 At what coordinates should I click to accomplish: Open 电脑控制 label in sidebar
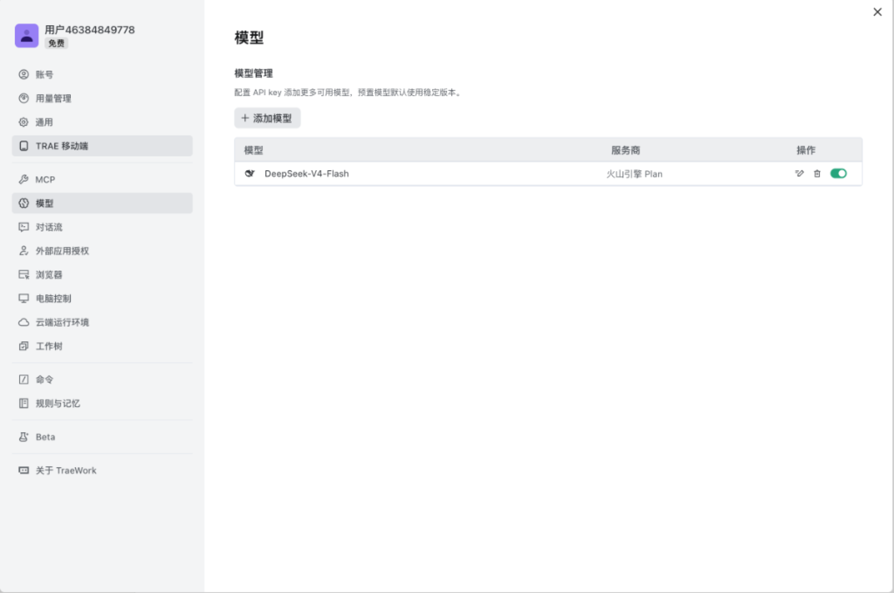pos(53,298)
